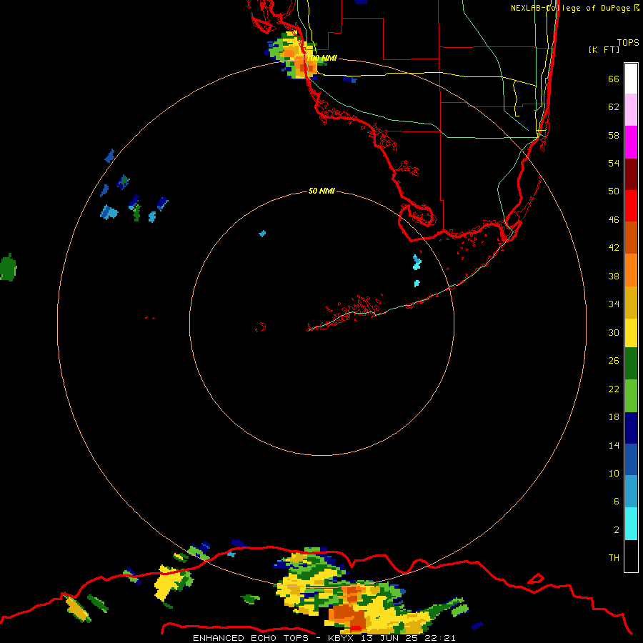Select the 100 NMI range ring label
This screenshot has width=643, height=643.
tap(321, 59)
